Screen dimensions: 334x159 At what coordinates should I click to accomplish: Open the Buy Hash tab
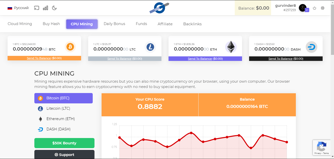51,24
